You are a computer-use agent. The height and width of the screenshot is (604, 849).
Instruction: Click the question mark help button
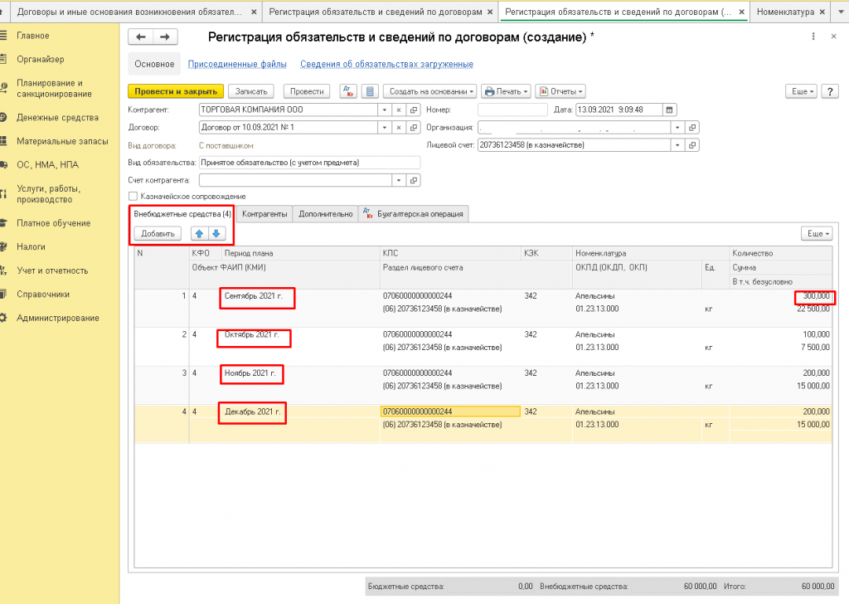point(829,91)
